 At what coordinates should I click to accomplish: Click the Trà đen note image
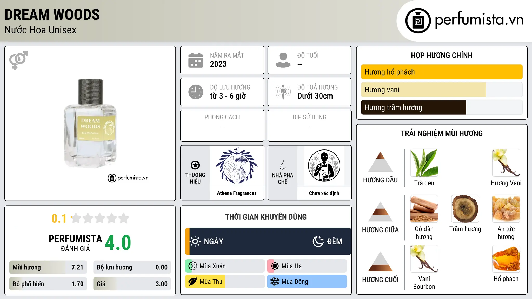click(x=424, y=163)
